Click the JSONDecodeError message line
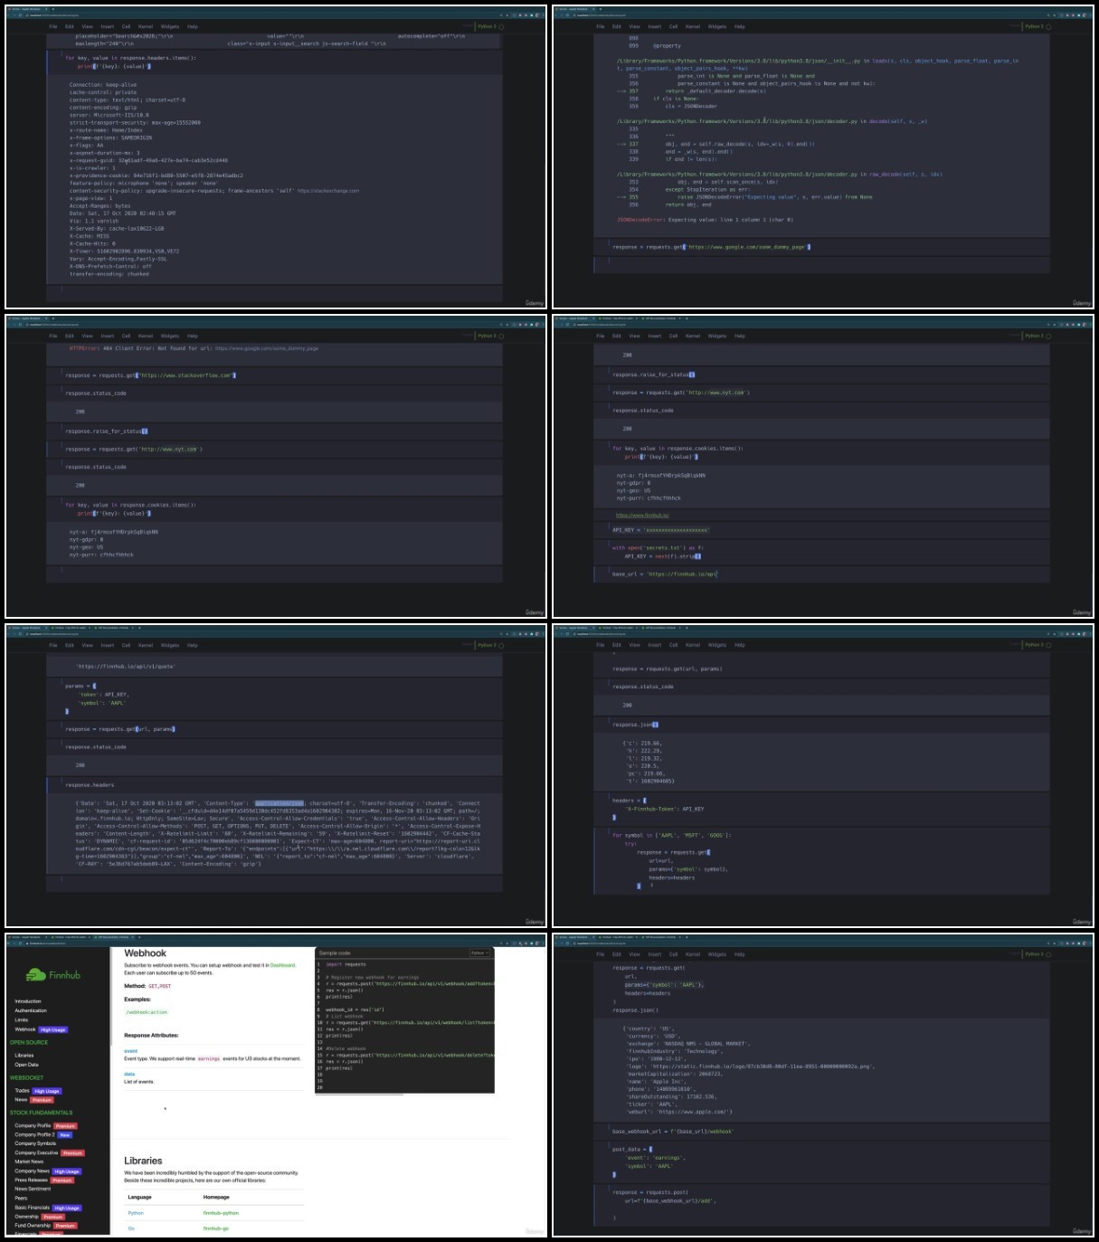1099x1242 pixels. [706, 220]
